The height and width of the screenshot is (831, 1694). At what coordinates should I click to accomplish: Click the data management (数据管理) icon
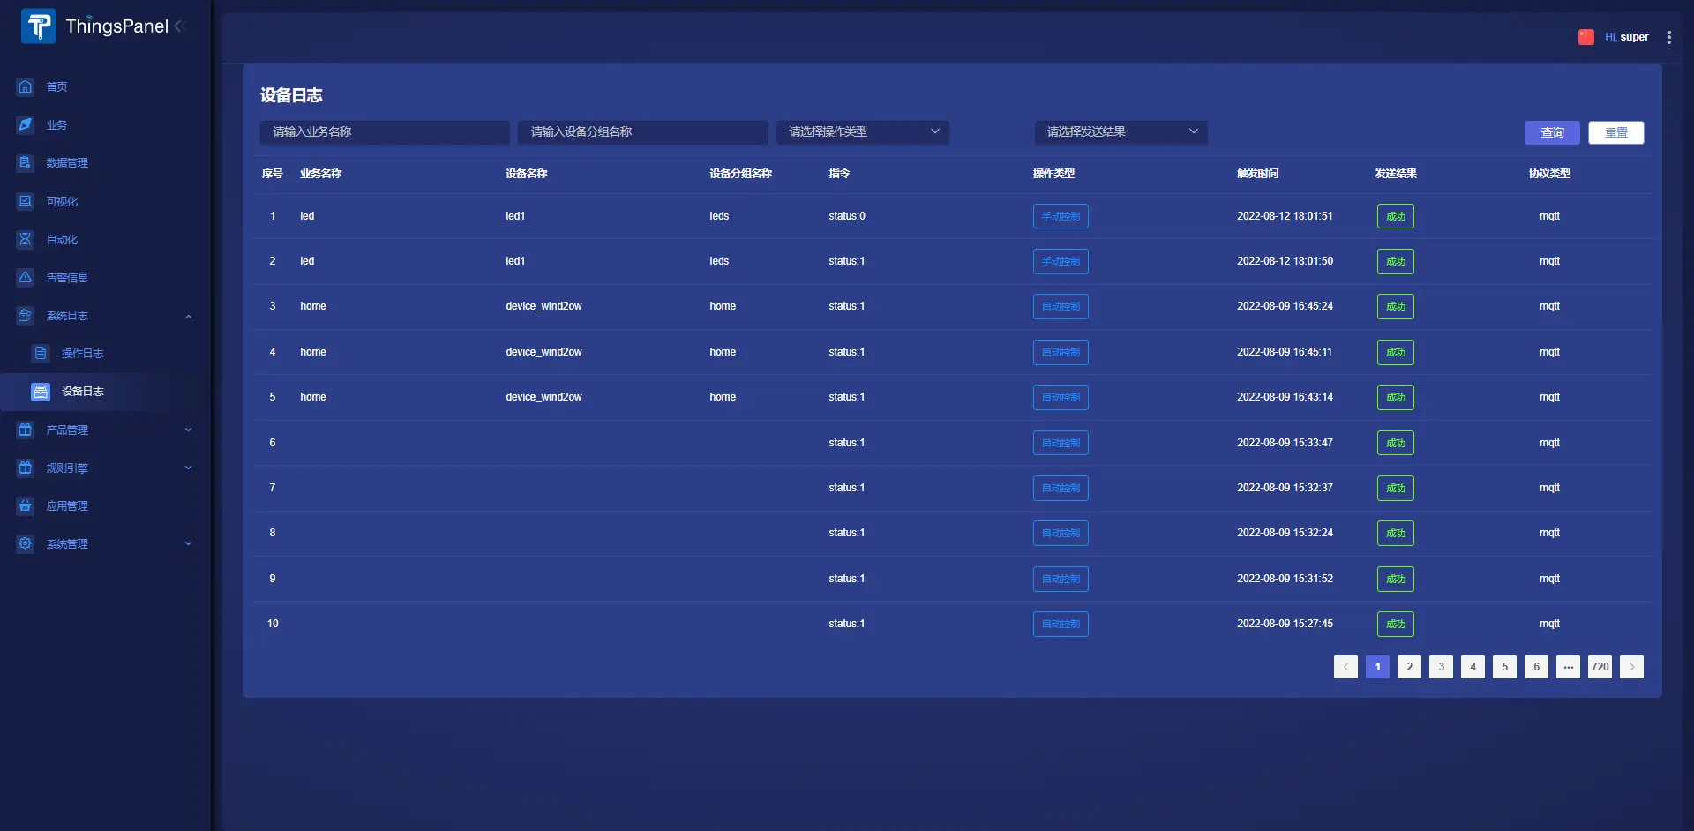(26, 163)
